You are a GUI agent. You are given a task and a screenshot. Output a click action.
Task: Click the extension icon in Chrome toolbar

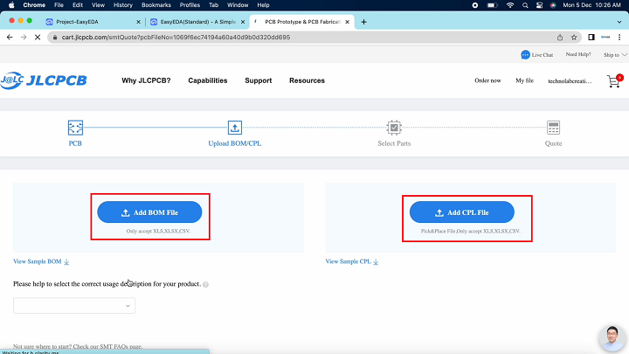605,38
